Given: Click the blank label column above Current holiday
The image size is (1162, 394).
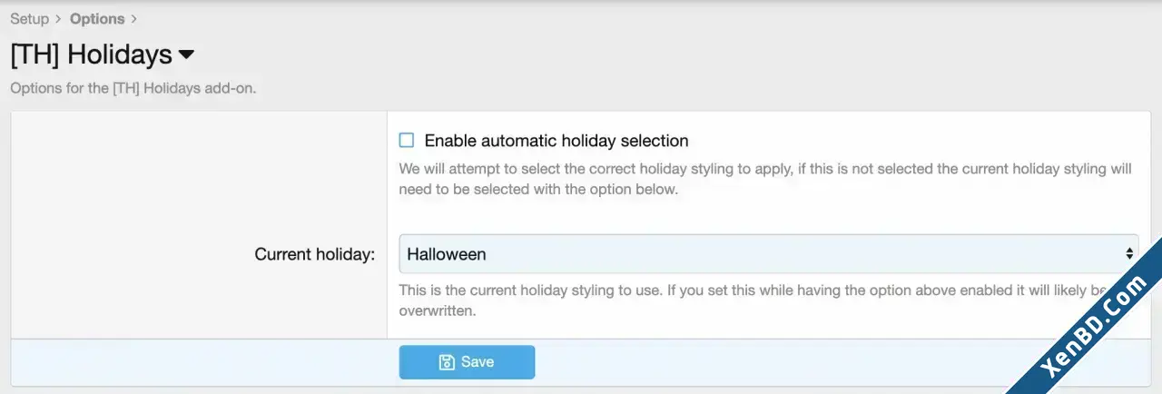Looking at the screenshot, I should point(199,171).
